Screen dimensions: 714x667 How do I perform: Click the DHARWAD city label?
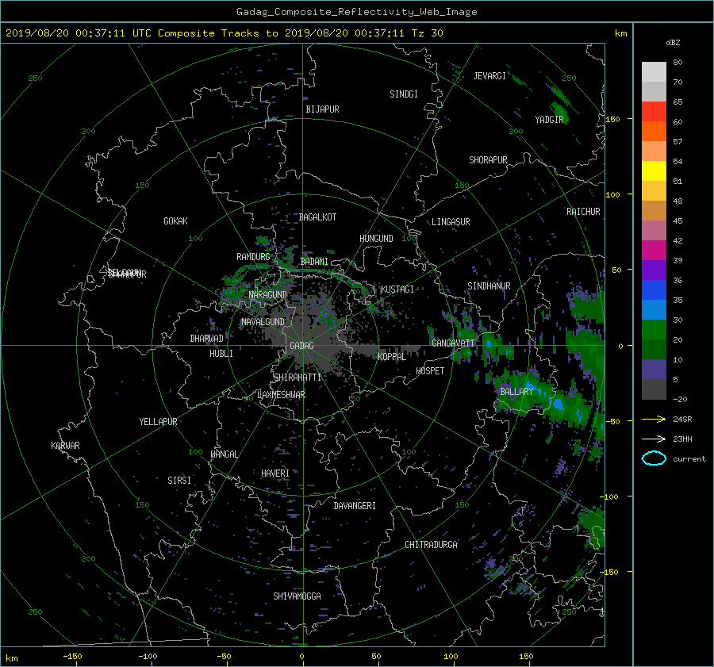207,339
